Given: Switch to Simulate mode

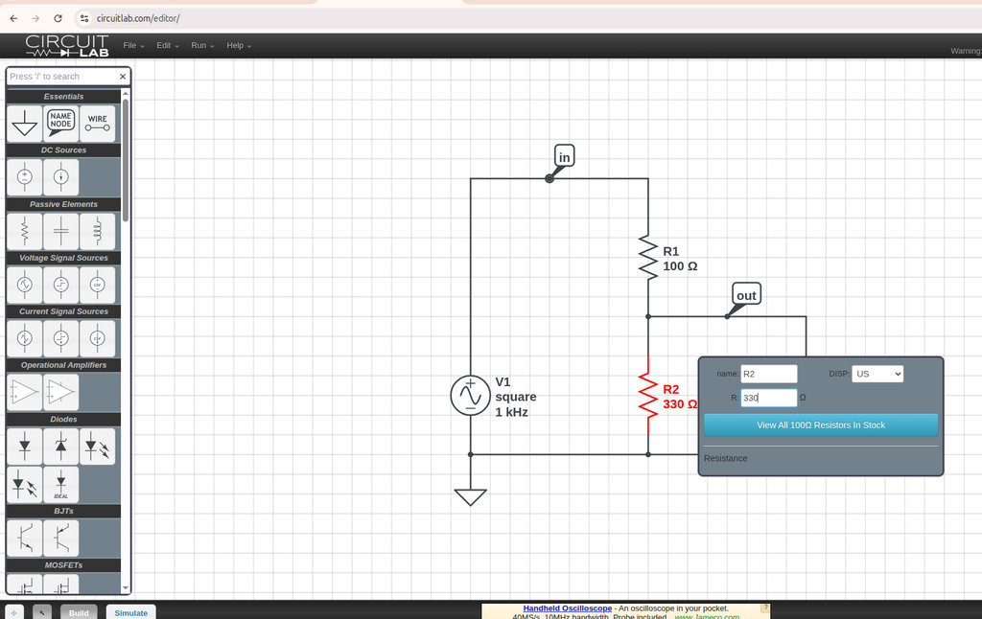Looking at the screenshot, I should pyautogui.click(x=130, y=612).
